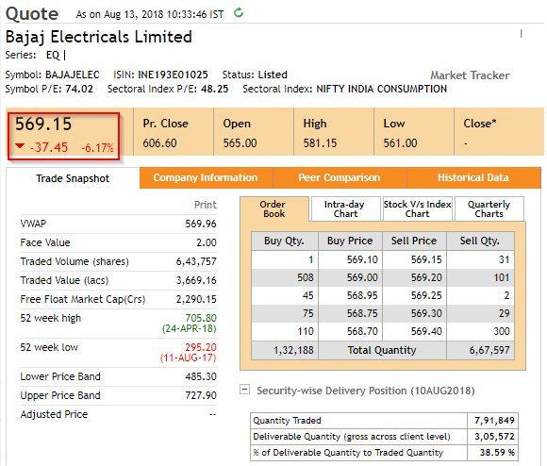Collapse Security-wise Delivery Position section
Screen dimensions: 547x466
[x=245, y=390]
